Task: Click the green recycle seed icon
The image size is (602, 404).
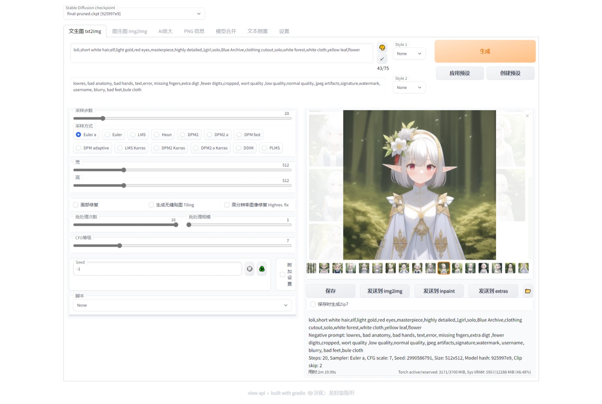Action: 262,269
